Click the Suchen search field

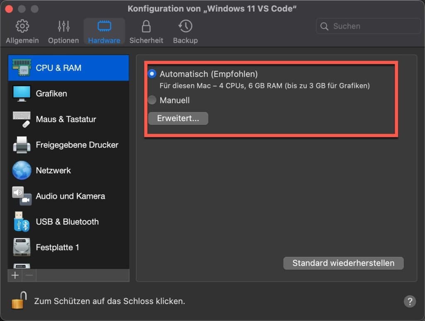pyautogui.click(x=368, y=26)
